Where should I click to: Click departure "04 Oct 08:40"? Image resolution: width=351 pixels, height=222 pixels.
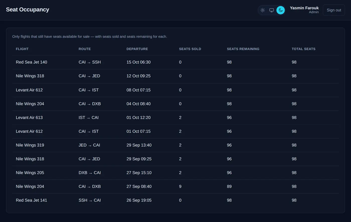139,104
